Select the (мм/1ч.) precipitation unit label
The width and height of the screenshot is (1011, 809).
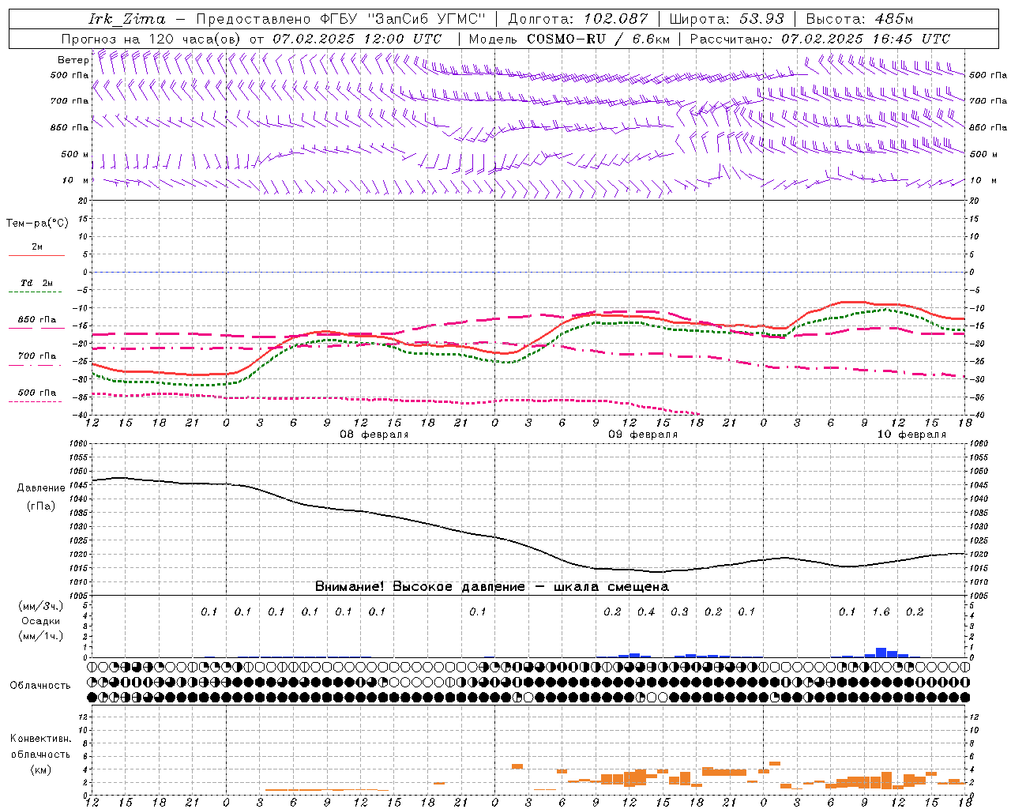tap(41, 636)
